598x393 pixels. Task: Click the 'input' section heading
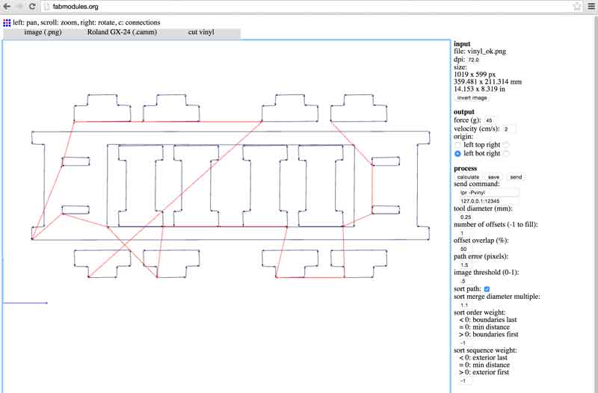click(x=462, y=44)
